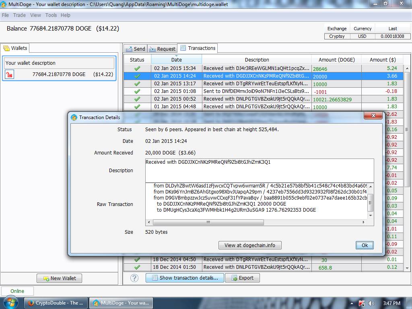The height and width of the screenshot is (309, 412).
Task: Click the Your wallet description field
Action: coord(60,63)
